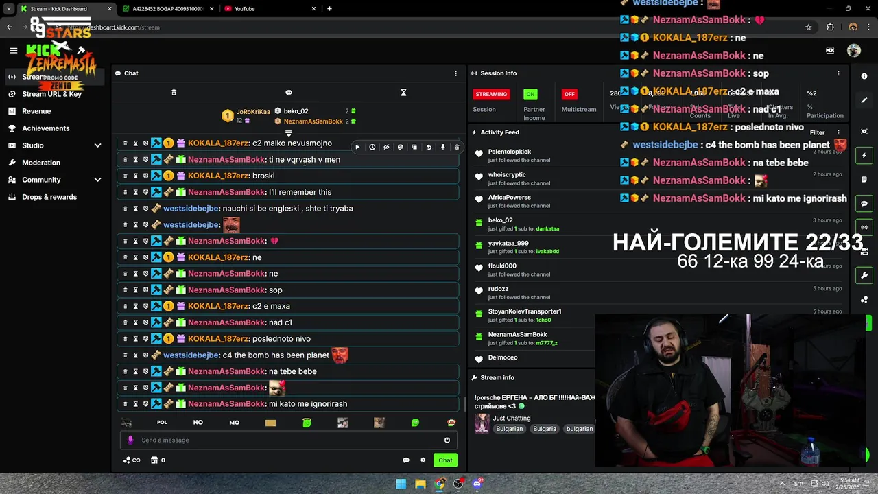878x494 pixels.
Task: Click trash icon in message hover toolbar
Action: [x=457, y=147]
